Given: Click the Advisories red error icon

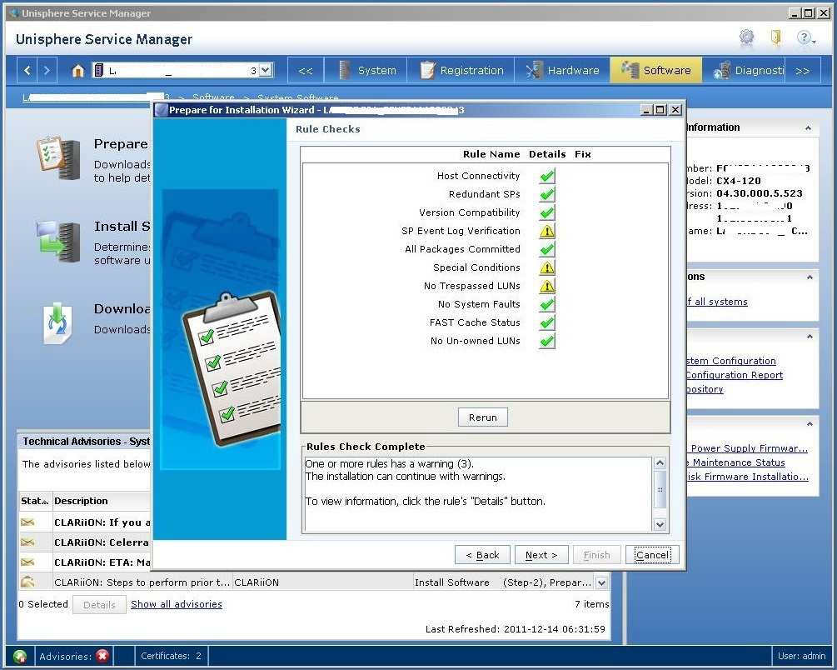Looking at the screenshot, I should coord(102,656).
